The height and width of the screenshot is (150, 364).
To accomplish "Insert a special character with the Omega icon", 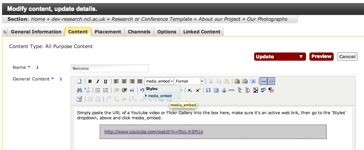I will pyautogui.click(x=208, y=90).
